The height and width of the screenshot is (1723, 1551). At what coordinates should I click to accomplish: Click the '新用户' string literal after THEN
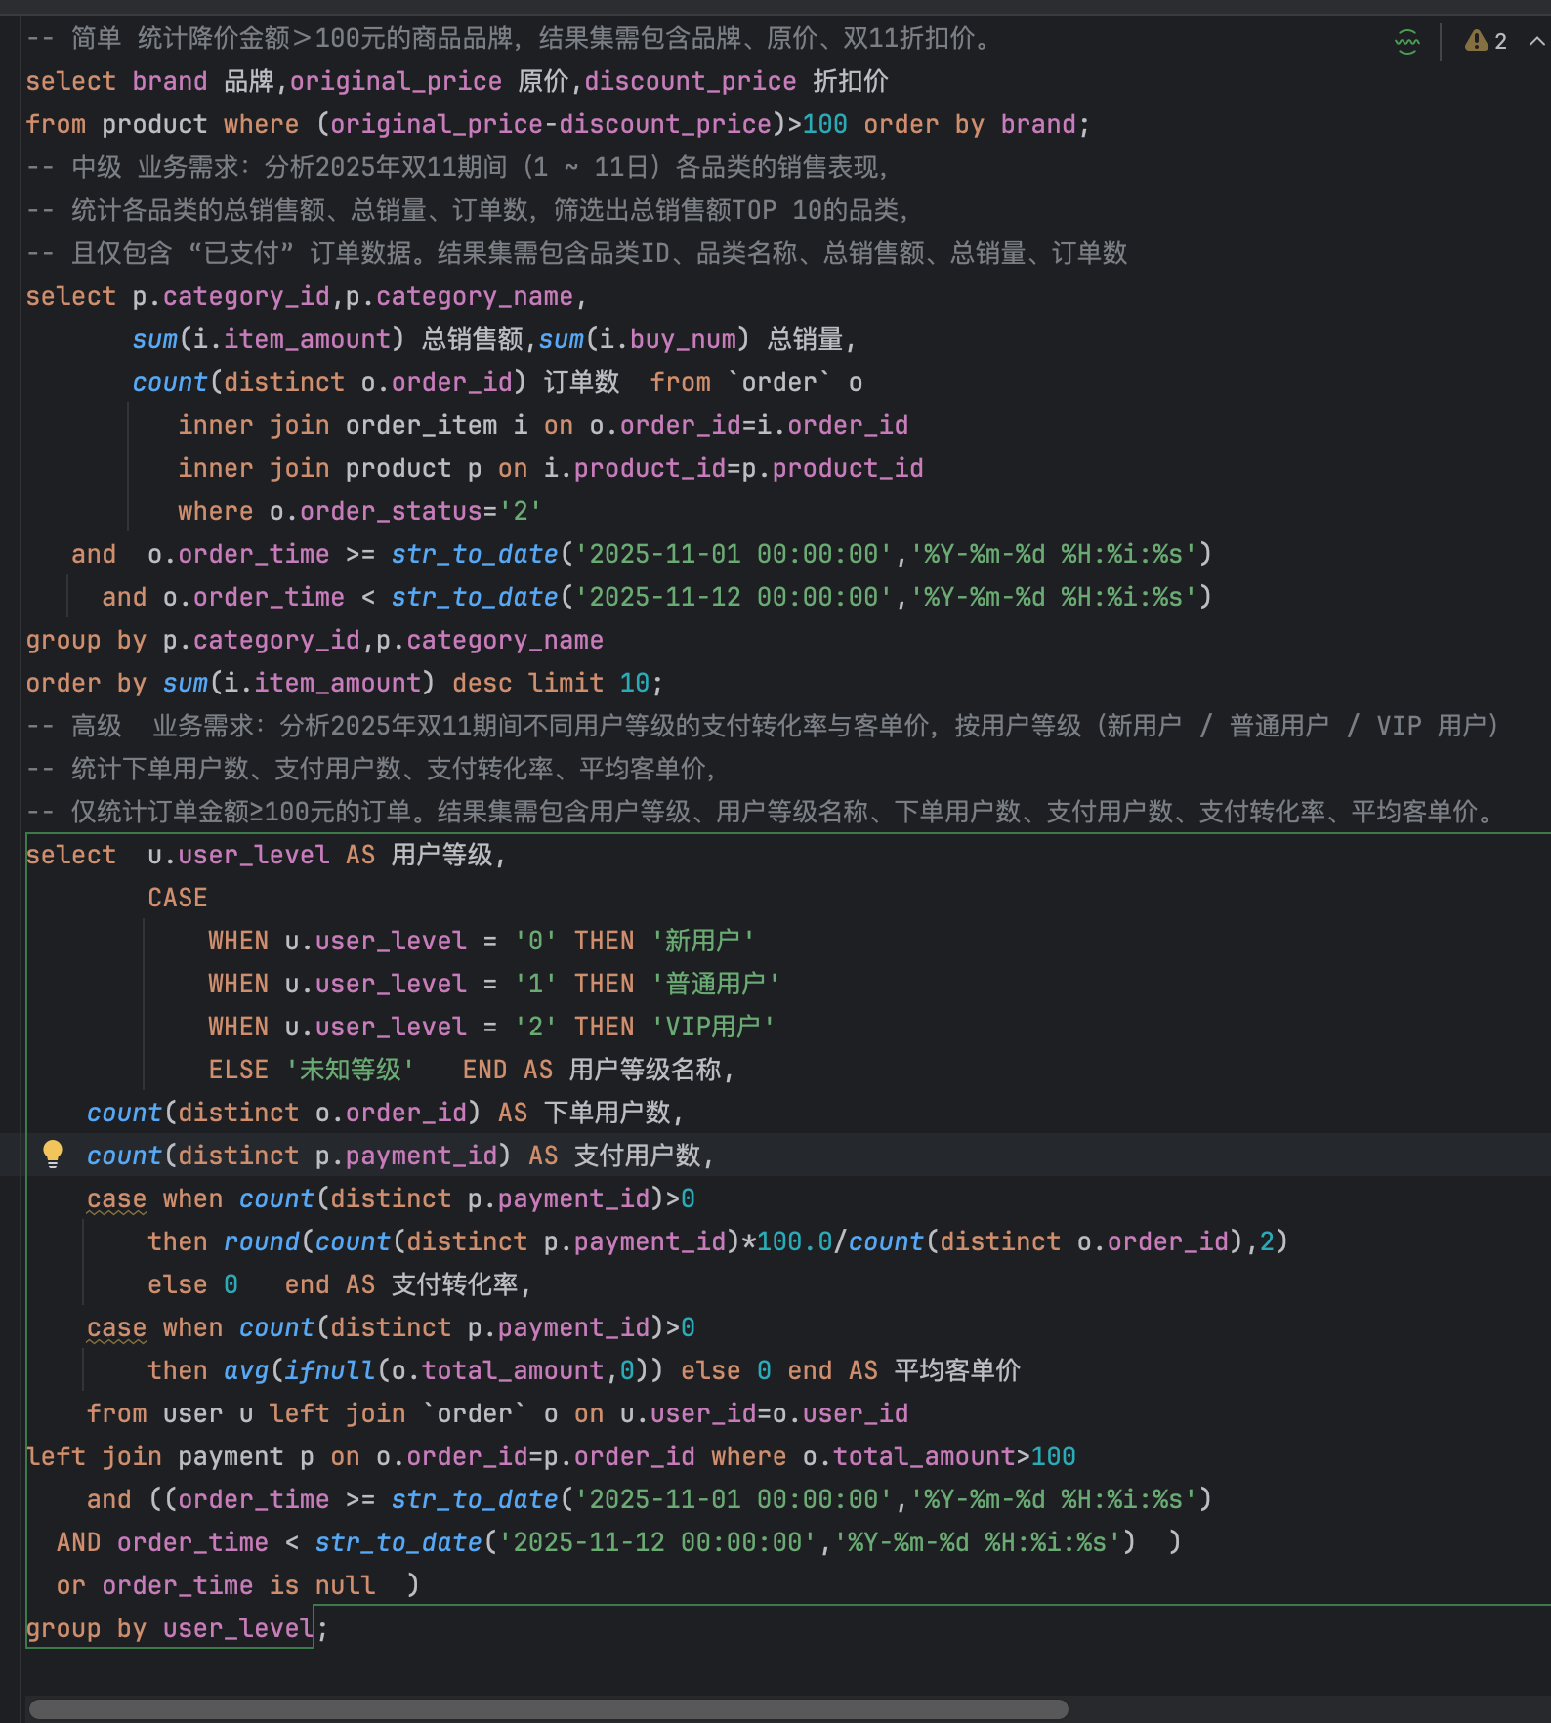pos(702,941)
